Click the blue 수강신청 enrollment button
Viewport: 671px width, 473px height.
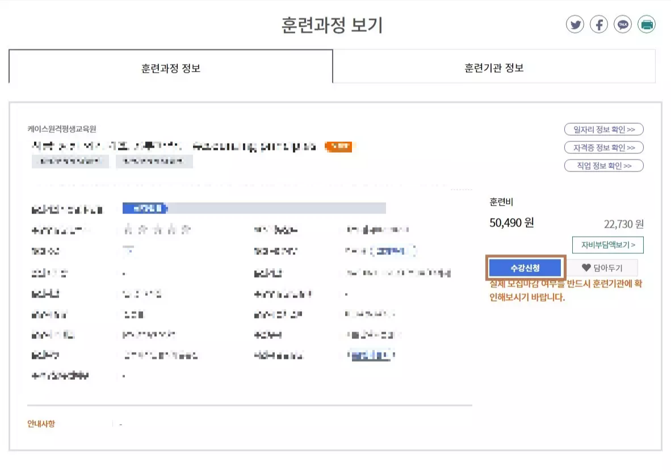[525, 267]
